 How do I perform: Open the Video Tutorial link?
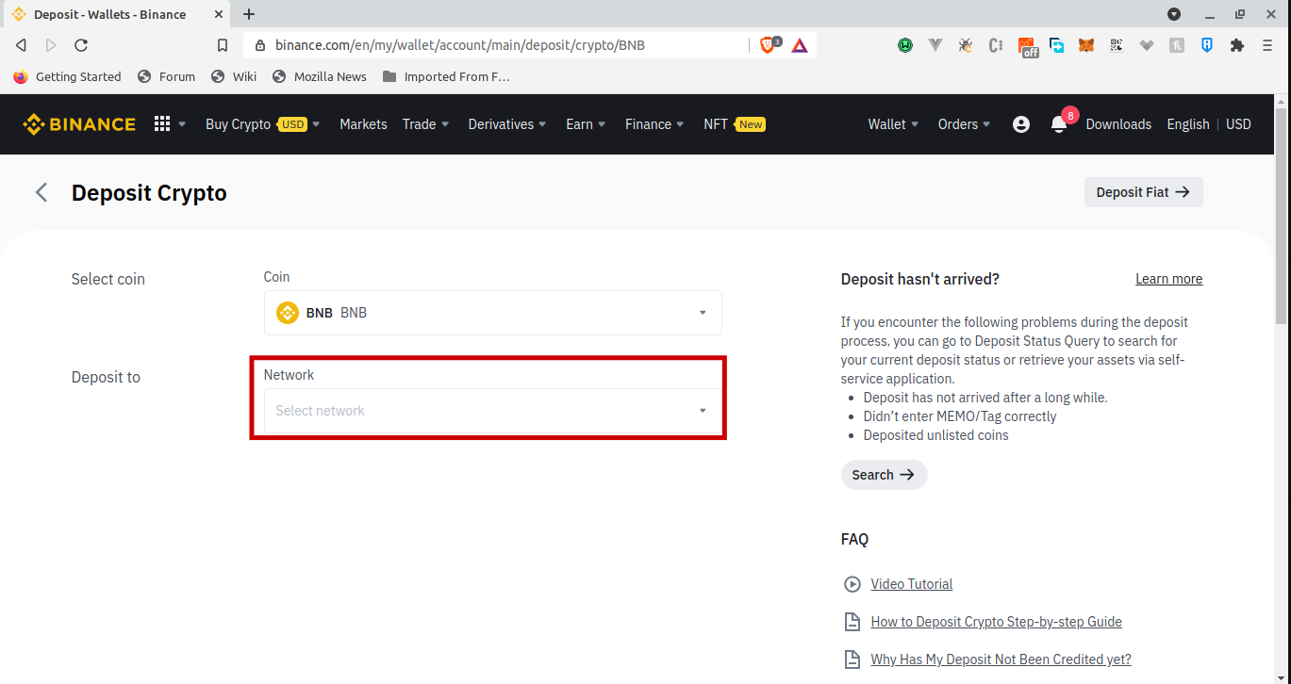pyautogui.click(x=912, y=584)
